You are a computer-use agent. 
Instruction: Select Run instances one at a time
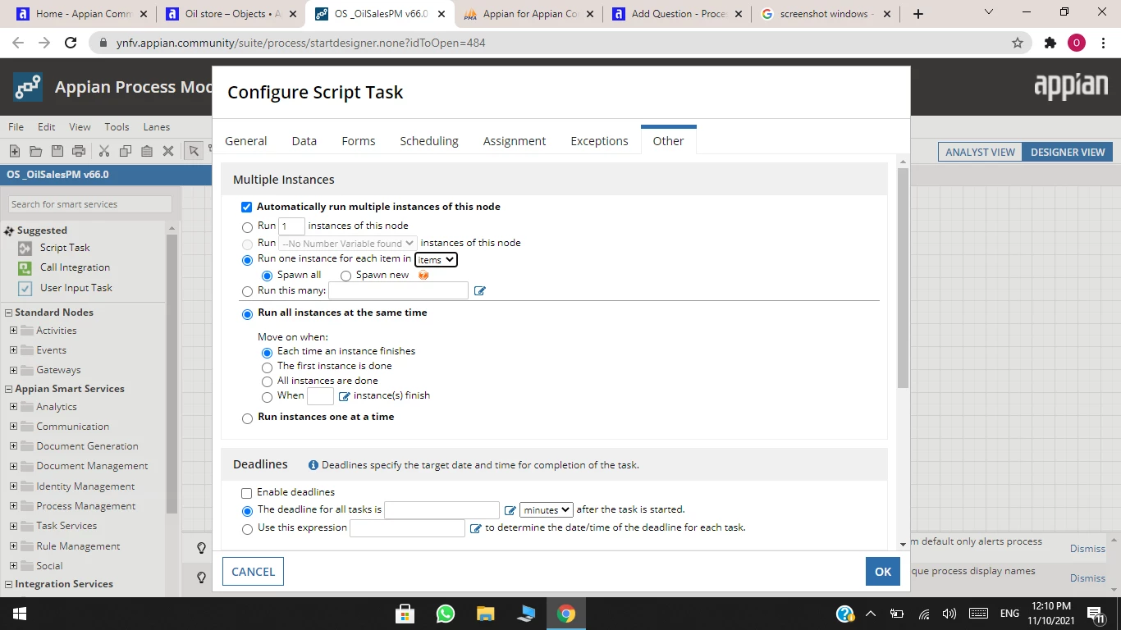248,418
